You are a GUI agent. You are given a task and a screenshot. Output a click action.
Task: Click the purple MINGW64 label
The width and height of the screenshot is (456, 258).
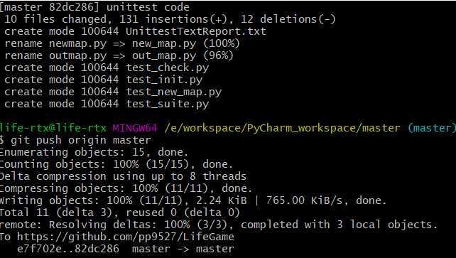click(135, 128)
